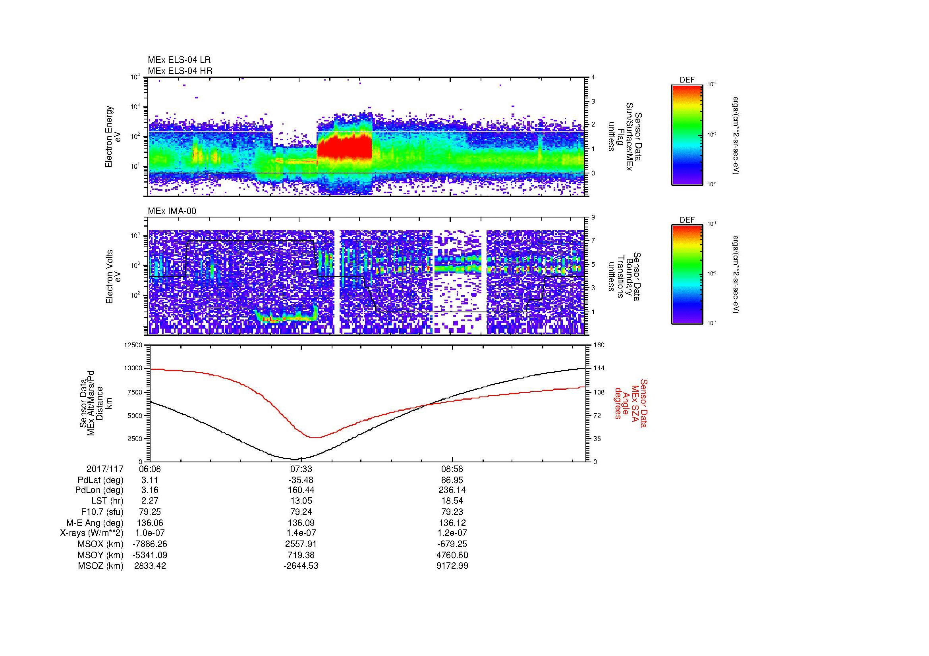Click the F10.7 value 79.25
Image resolution: width=929 pixels, height=656 pixels.
pos(150,512)
